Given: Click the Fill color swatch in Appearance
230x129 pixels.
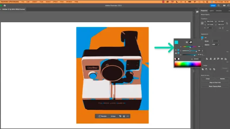Looking at the screenshot, I should point(202,38).
